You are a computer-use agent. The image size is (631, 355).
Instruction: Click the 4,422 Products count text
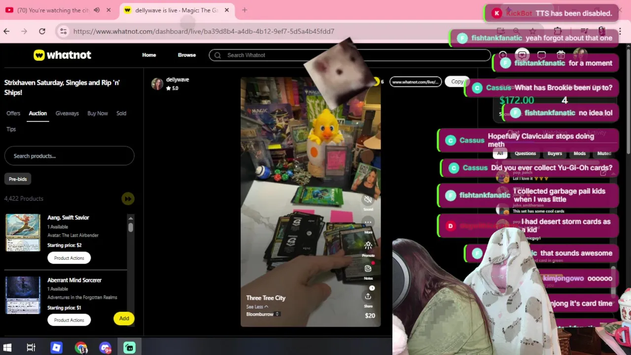pos(24,199)
